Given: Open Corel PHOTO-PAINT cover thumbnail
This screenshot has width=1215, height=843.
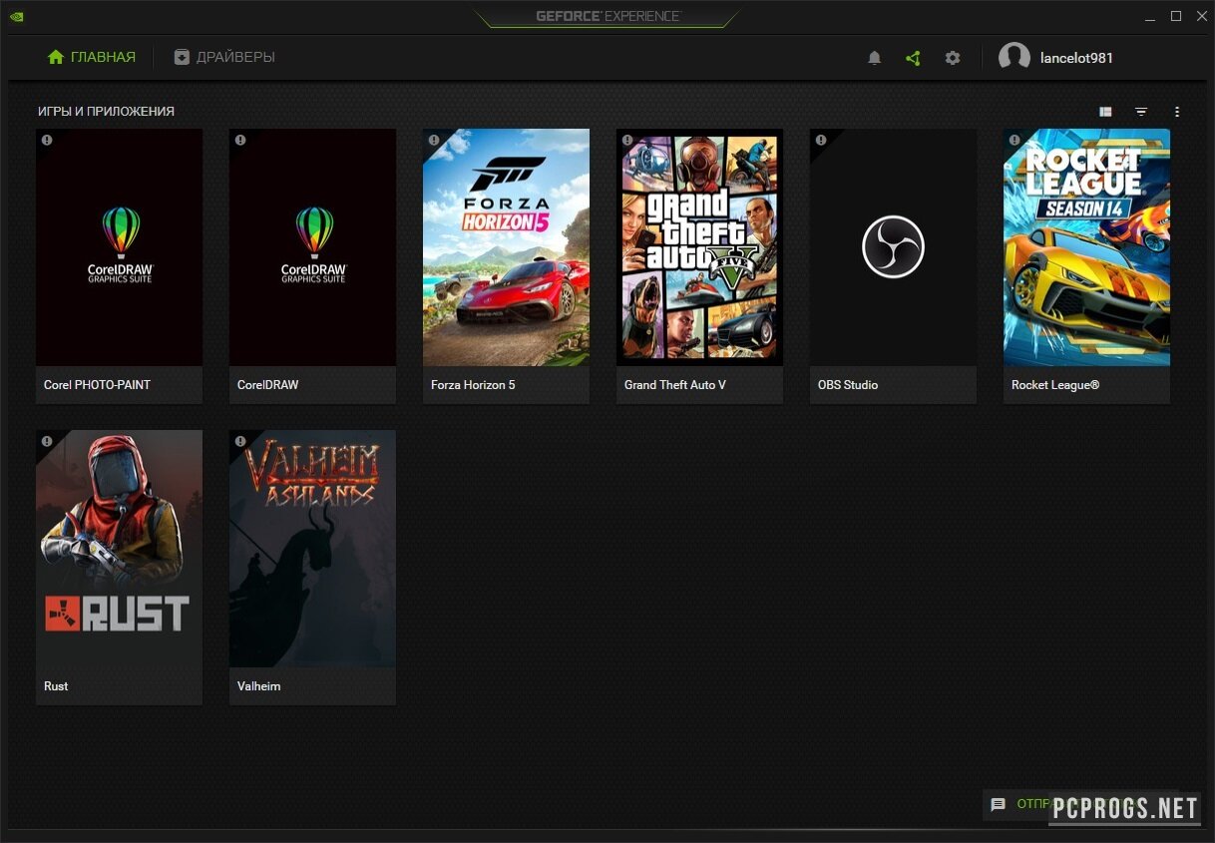Looking at the screenshot, I should (x=119, y=247).
